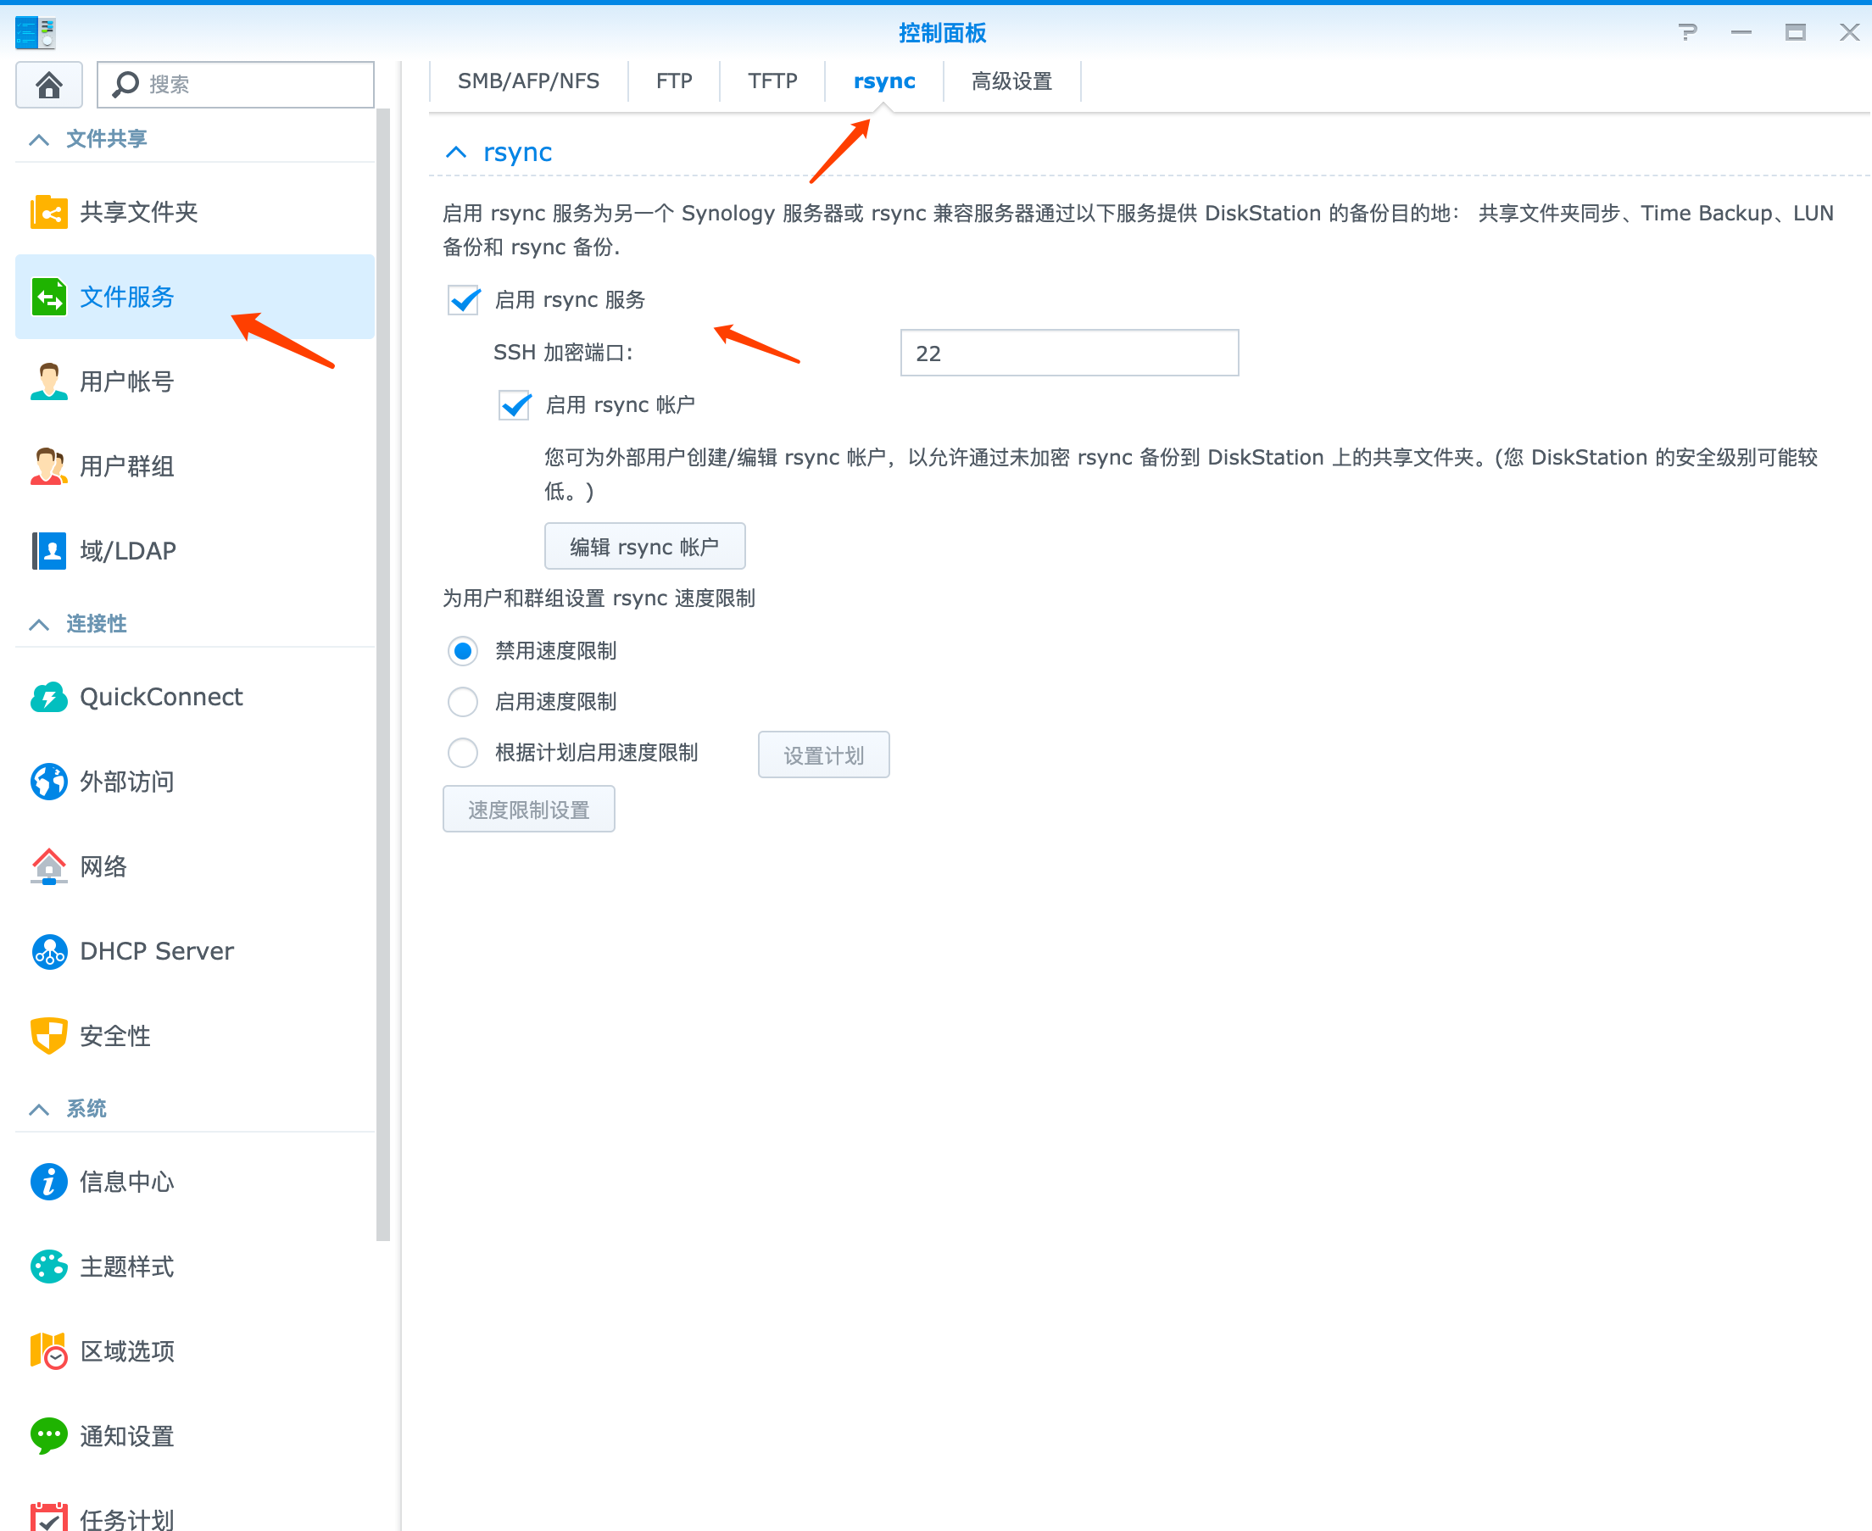This screenshot has height=1531, width=1872.
Task: Switch to the FTP tab
Action: (x=673, y=81)
